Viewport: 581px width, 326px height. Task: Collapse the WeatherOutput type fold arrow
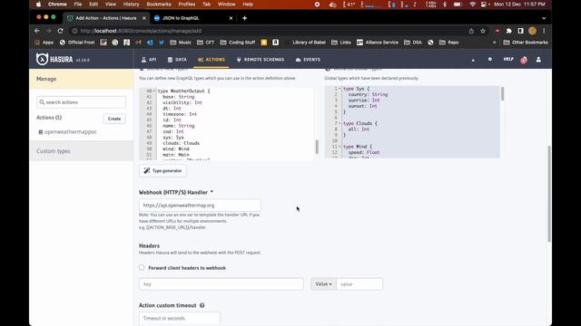pyautogui.click(x=154, y=91)
